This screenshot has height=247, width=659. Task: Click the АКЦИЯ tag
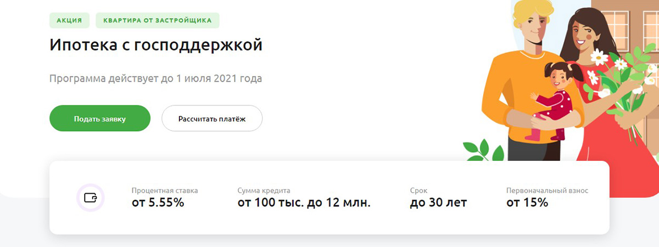click(69, 21)
